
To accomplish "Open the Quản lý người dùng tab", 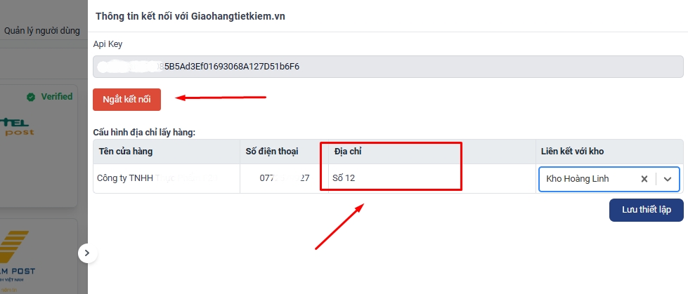I will 41,31.
